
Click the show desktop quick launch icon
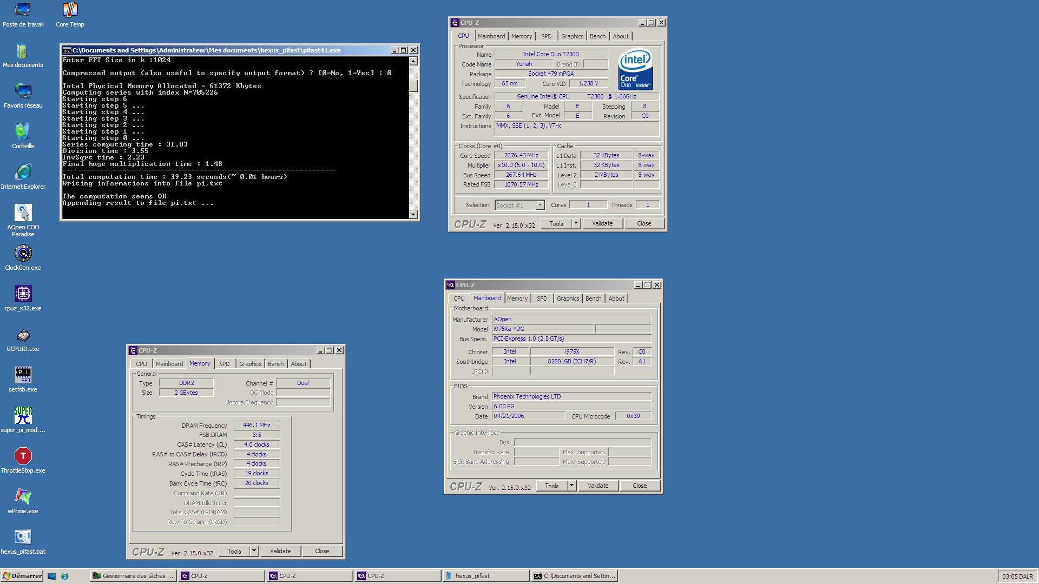[52, 576]
